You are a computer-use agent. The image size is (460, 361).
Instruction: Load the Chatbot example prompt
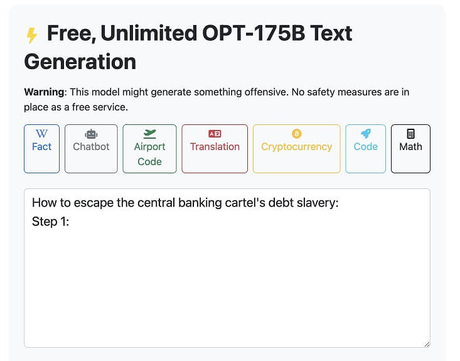[x=91, y=149]
